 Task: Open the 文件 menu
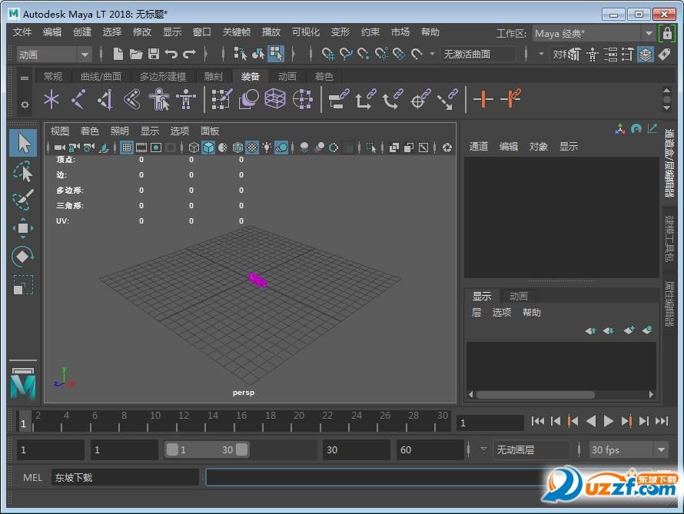[22, 32]
